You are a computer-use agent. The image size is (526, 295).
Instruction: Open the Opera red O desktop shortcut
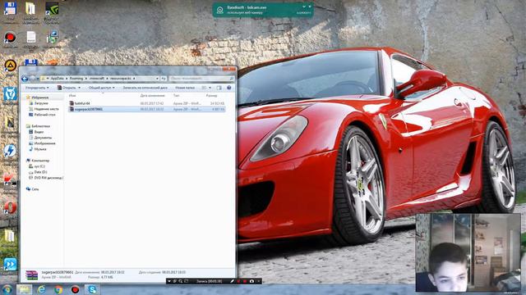(10, 207)
